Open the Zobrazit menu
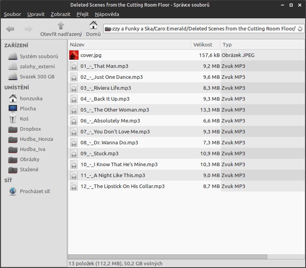This screenshot has width=306, height=268. coord(61,14)
